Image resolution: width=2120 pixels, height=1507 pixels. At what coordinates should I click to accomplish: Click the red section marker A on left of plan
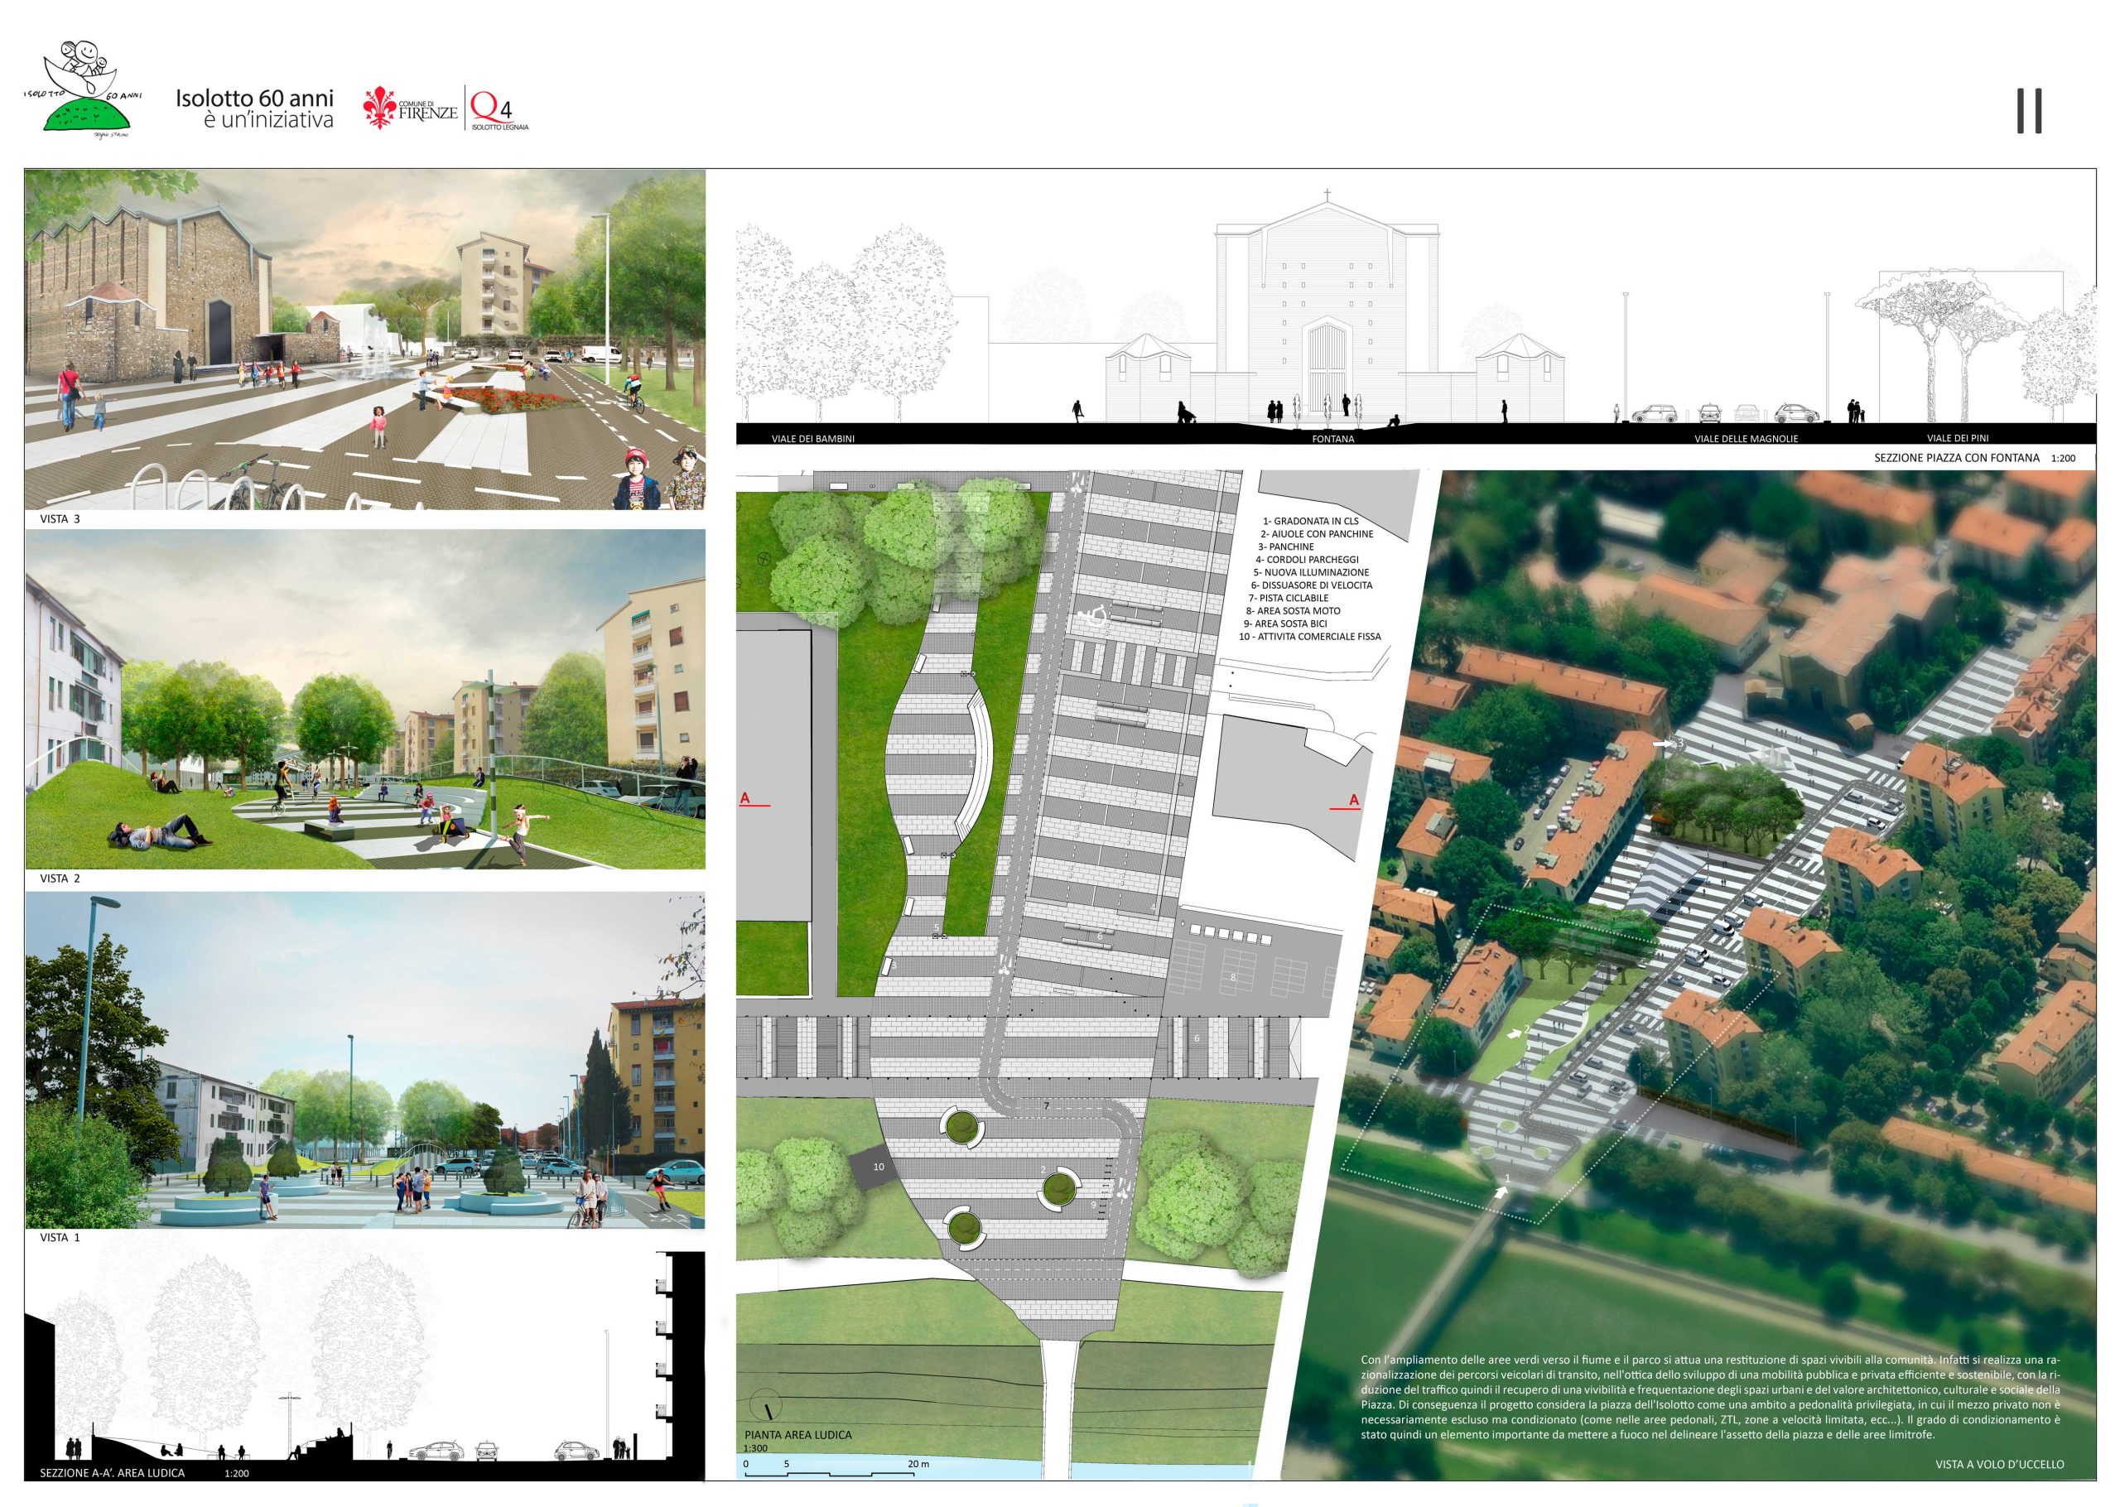coord(754,801)
